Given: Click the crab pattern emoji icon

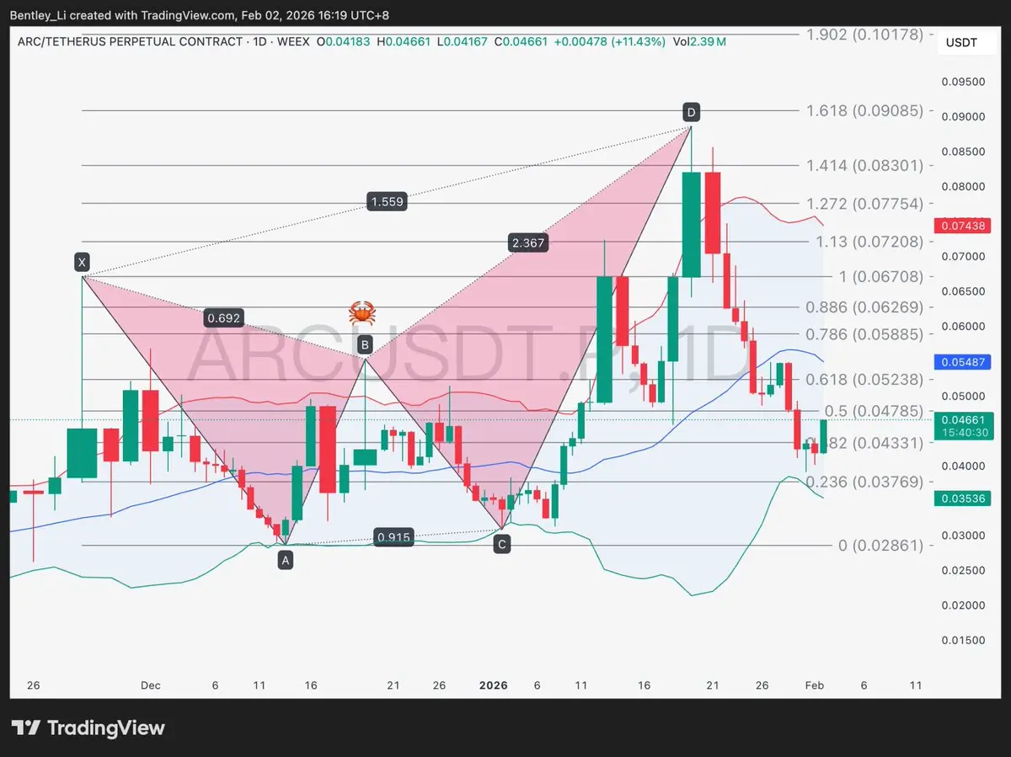Looking at the screenshot, I should pyautogui.click(x=362, y=315).
